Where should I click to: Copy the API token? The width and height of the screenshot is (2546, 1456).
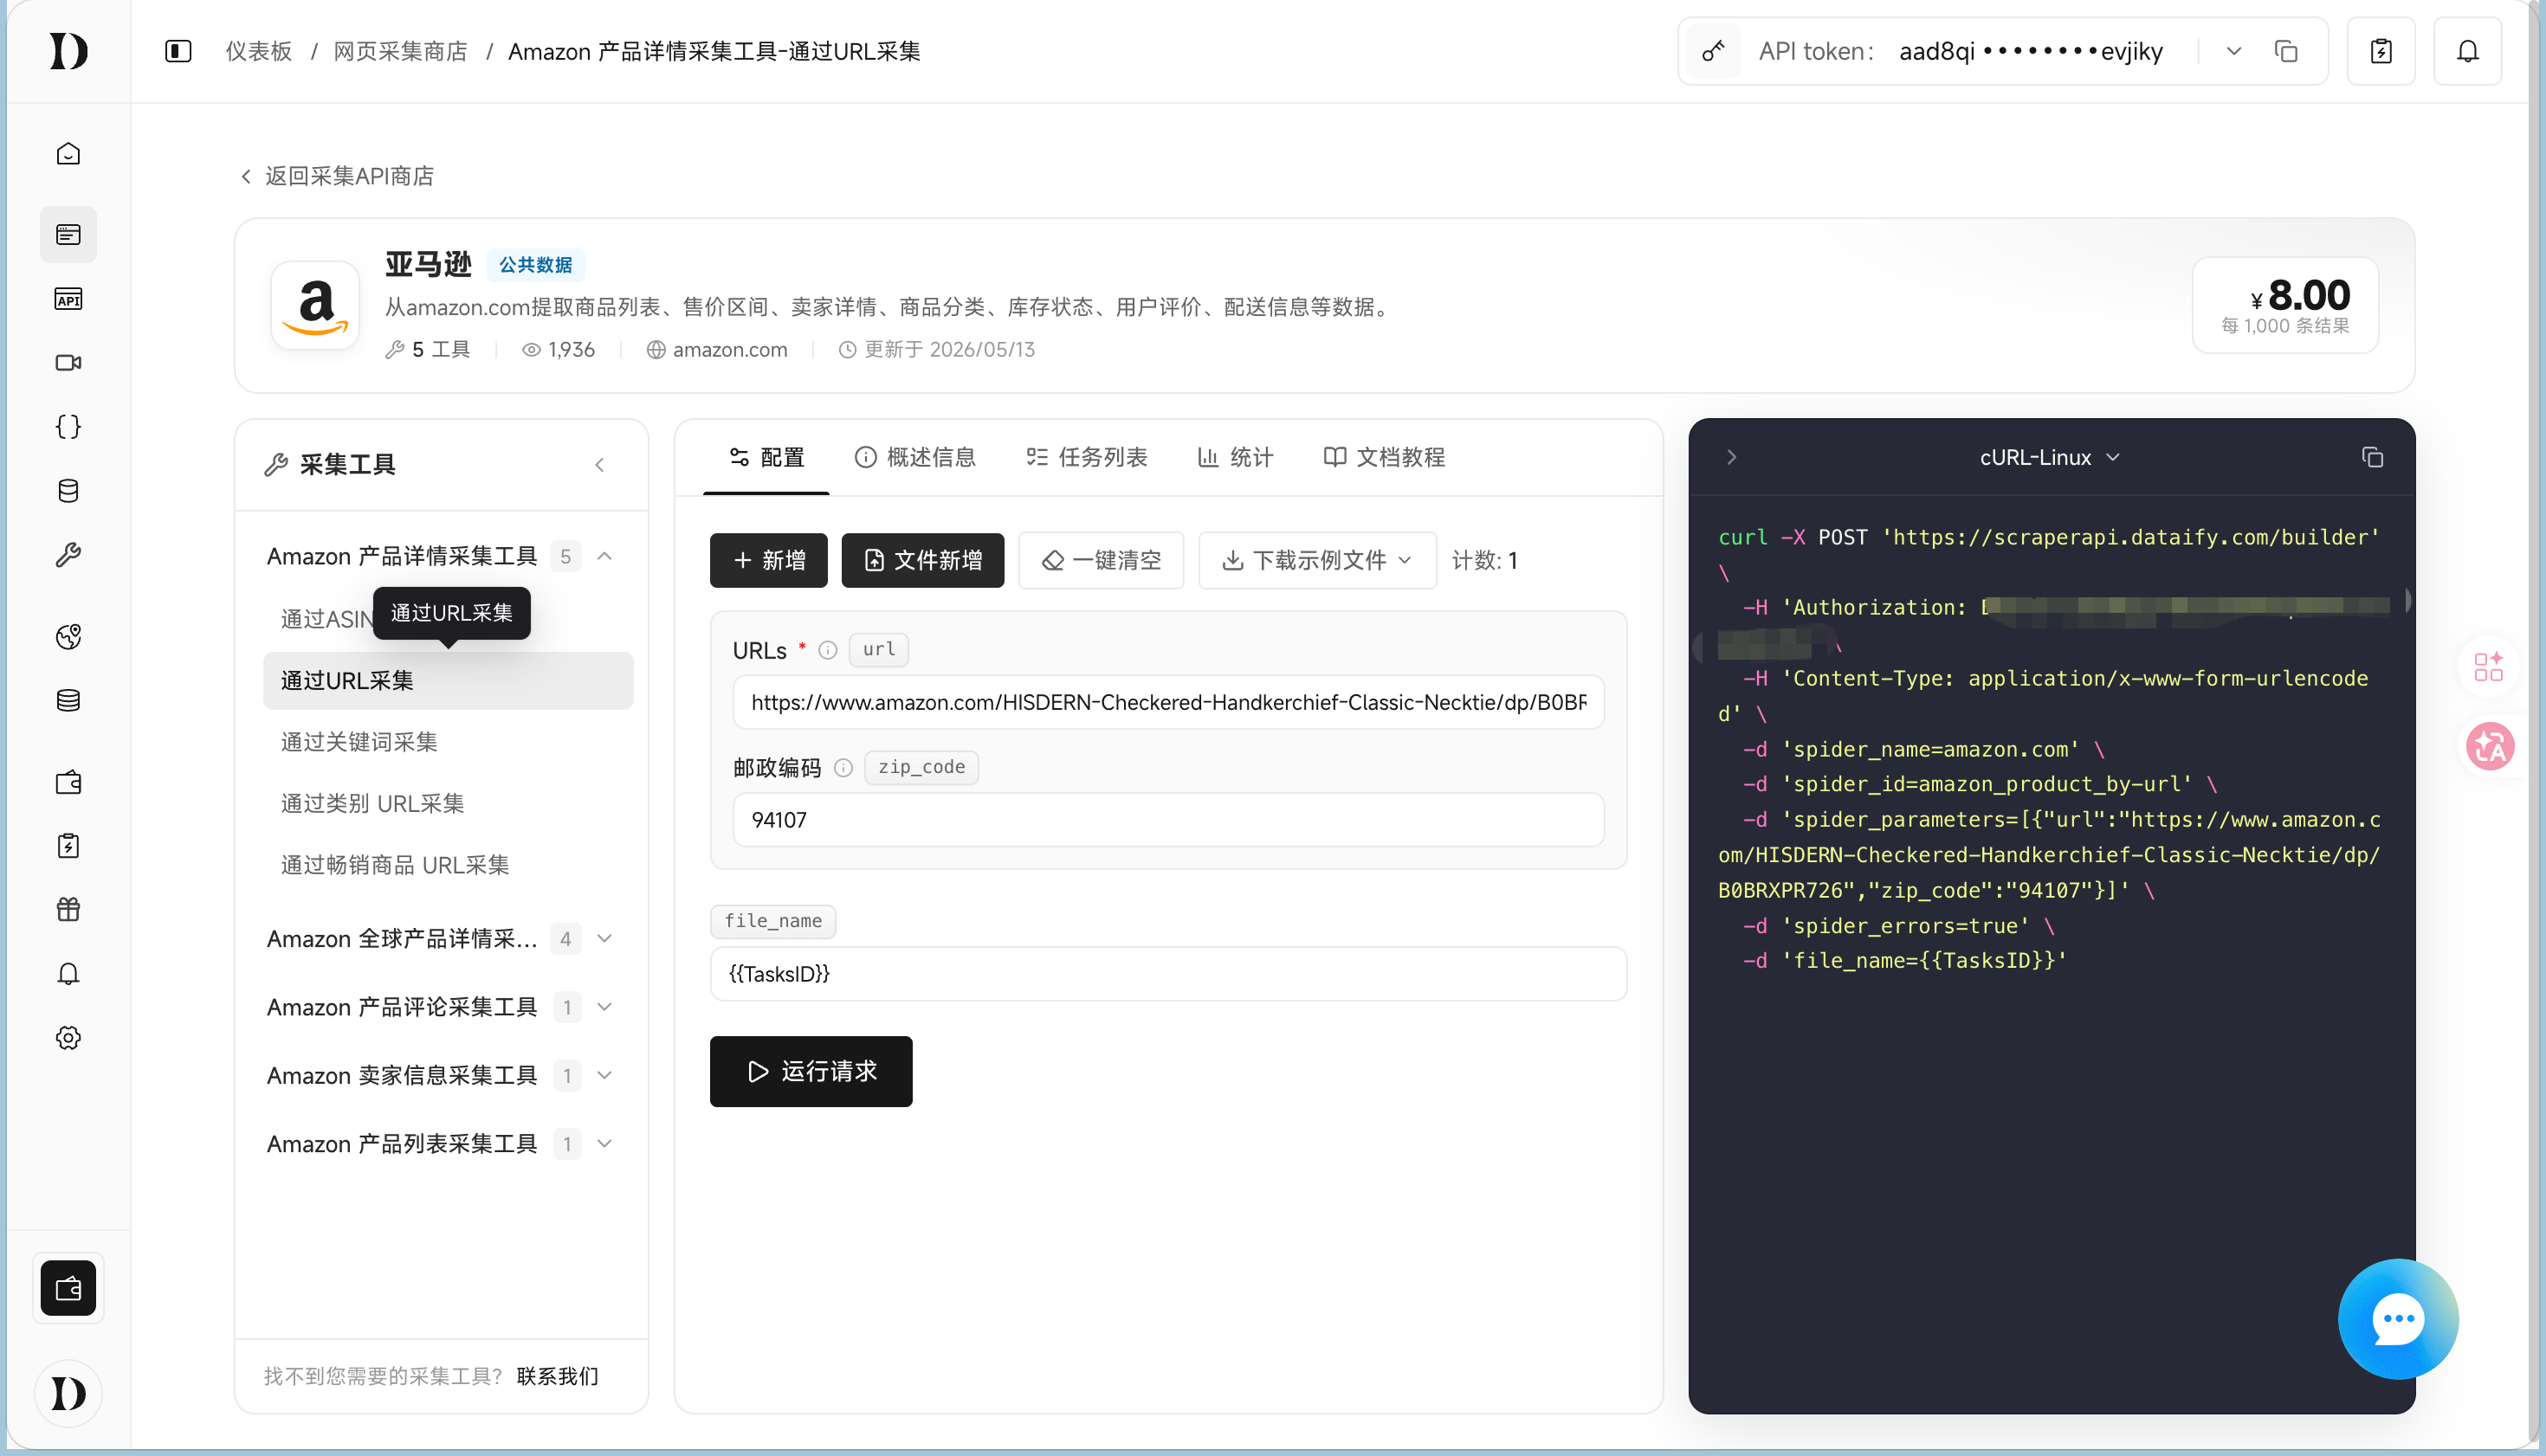tap(2286, 51)
